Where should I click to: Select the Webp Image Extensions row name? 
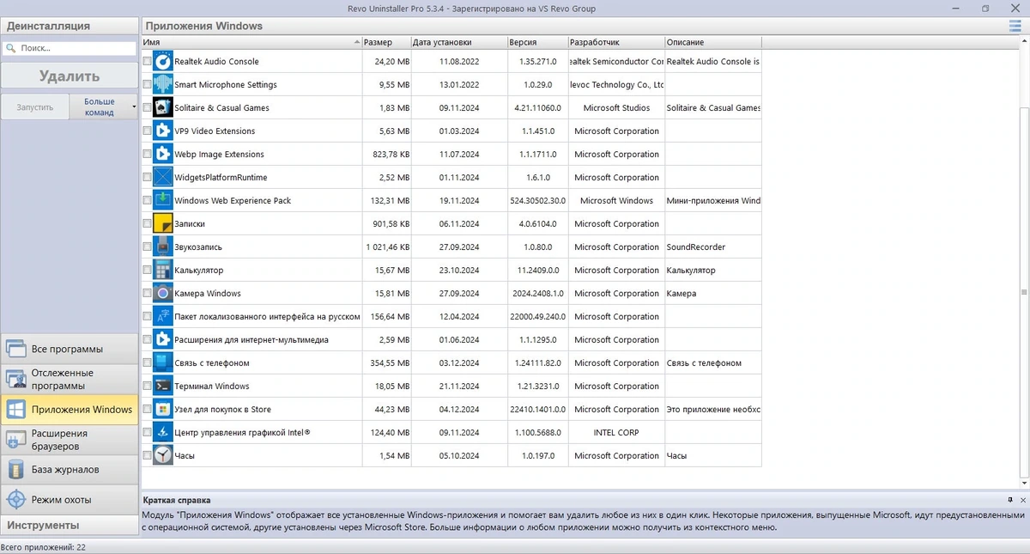tap(219, 155)
